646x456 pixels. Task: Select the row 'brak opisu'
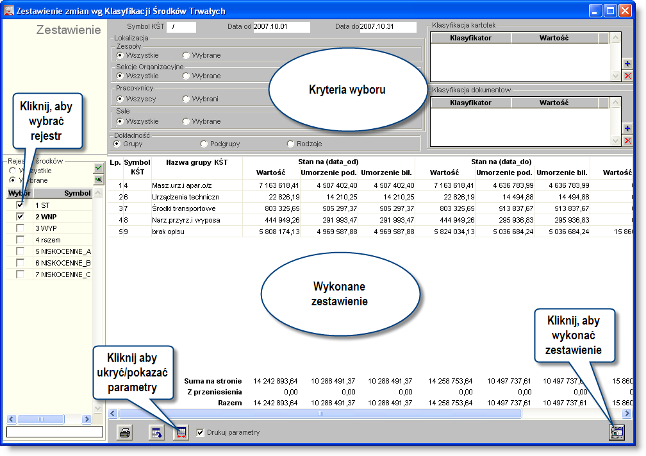pos(370,232)
